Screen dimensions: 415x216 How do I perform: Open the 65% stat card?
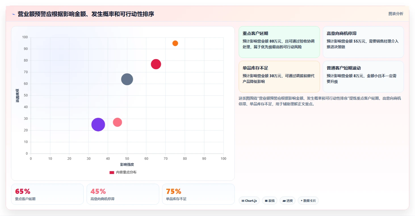47,194
